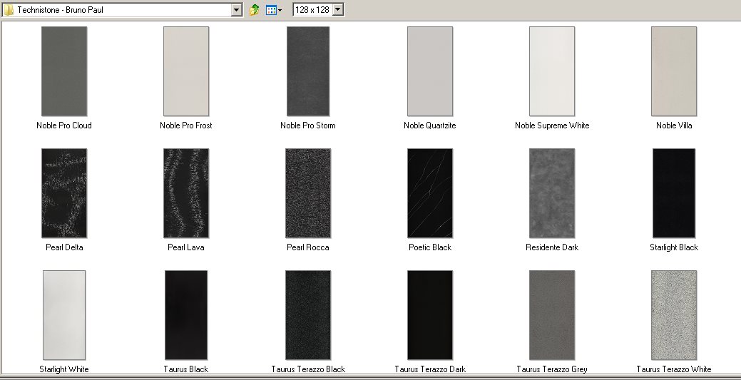Screen dimensions: 741x380
Task: Click the "Taurus Black" label
Action: (x=186, y=369)
